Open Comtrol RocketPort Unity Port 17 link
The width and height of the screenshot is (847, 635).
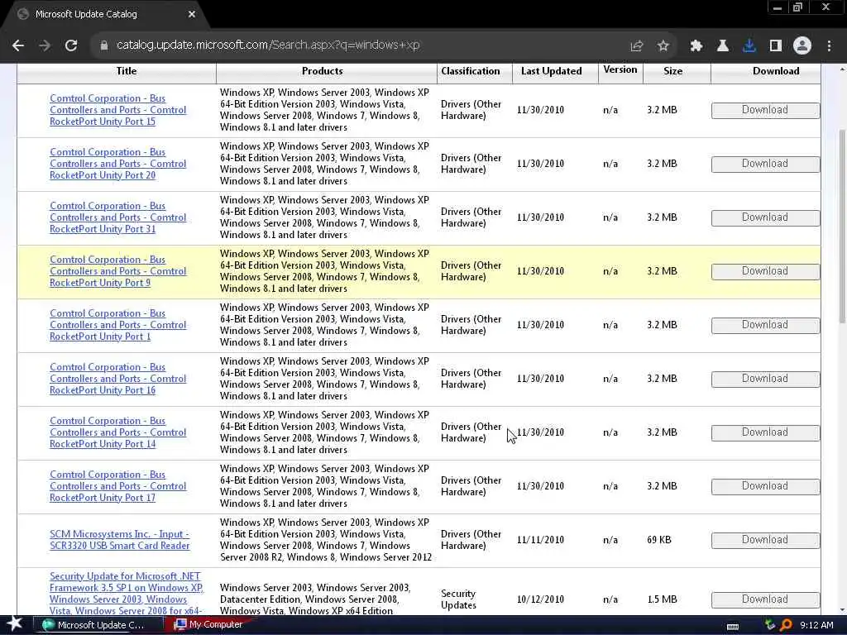pos(117,486)
